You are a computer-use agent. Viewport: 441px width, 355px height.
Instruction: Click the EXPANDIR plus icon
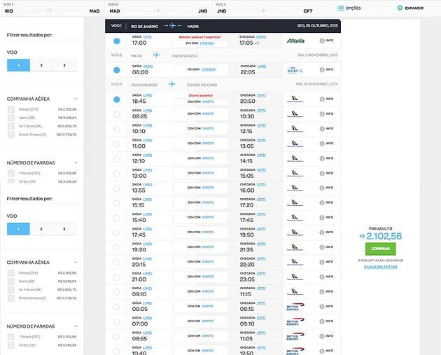click(400, 8)
